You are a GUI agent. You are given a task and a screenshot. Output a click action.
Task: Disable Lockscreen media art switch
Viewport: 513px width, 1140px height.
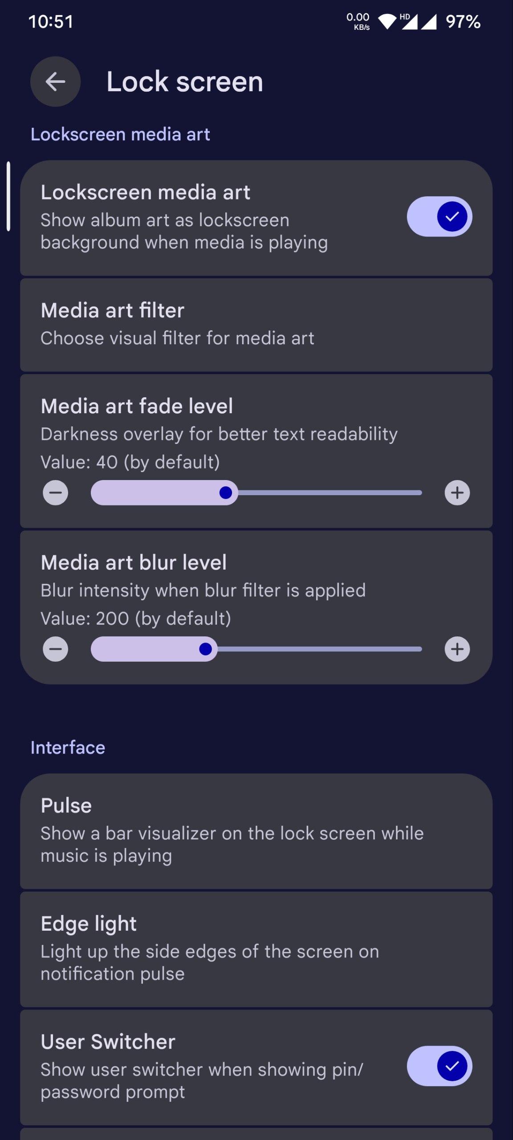(x=439, y=216)
